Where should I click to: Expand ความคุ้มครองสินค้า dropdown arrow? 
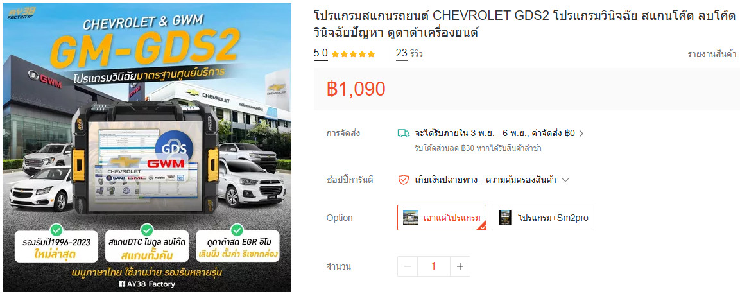coord(566,180)
